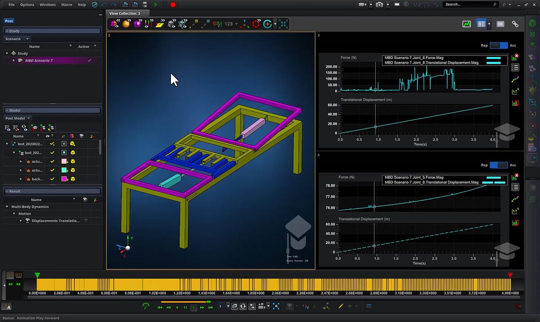This screenshot has height=322, width=540.
Task: Click the pencil annotation icon in bottom toolbar
Action: coord(340,306)
